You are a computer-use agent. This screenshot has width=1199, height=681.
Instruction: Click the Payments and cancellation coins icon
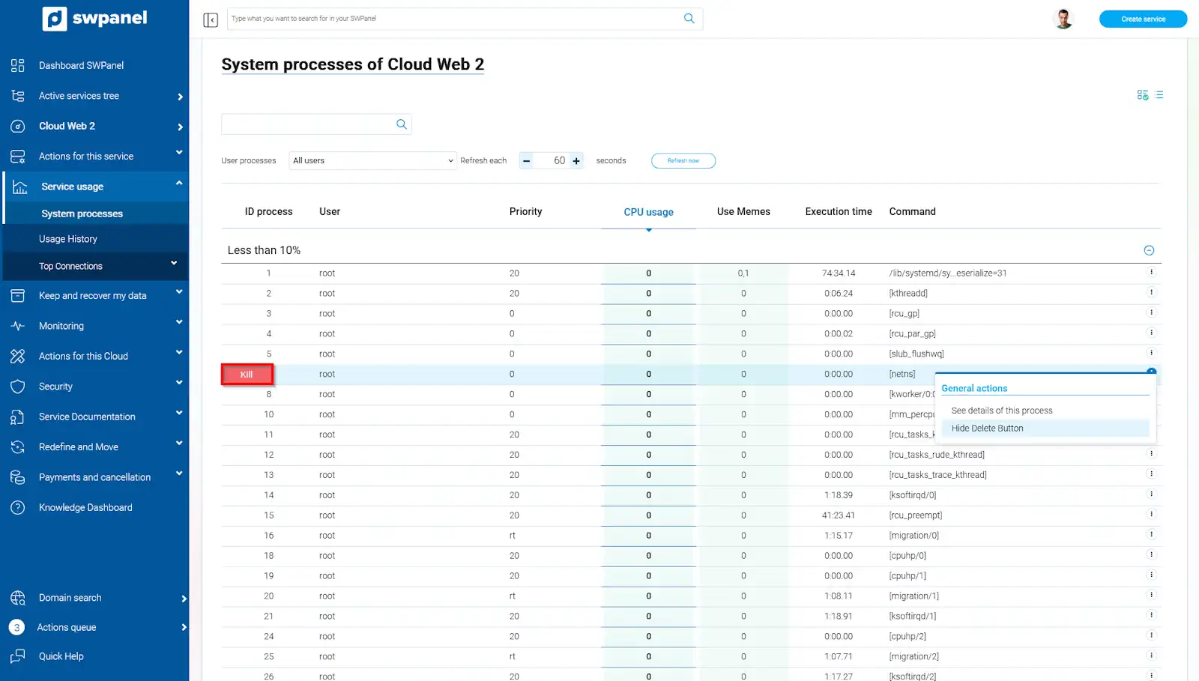(18, 477)
